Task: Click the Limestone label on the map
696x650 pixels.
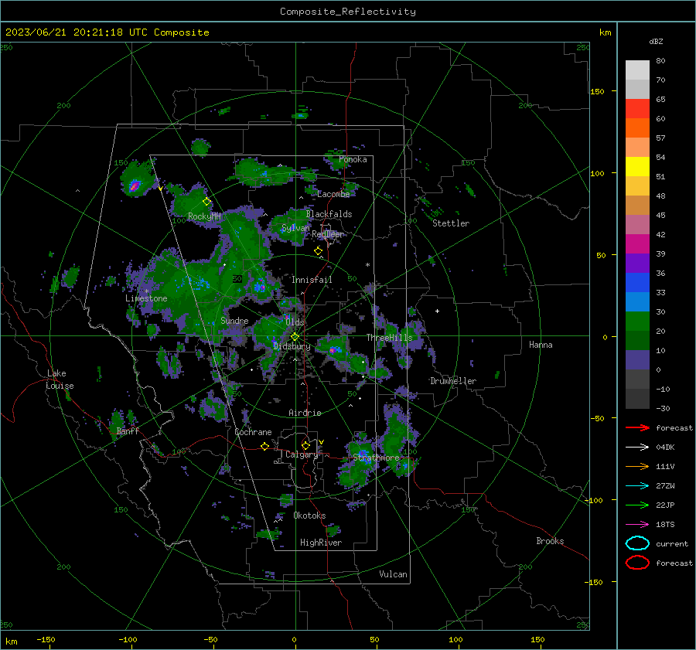Action: [146, 298]
